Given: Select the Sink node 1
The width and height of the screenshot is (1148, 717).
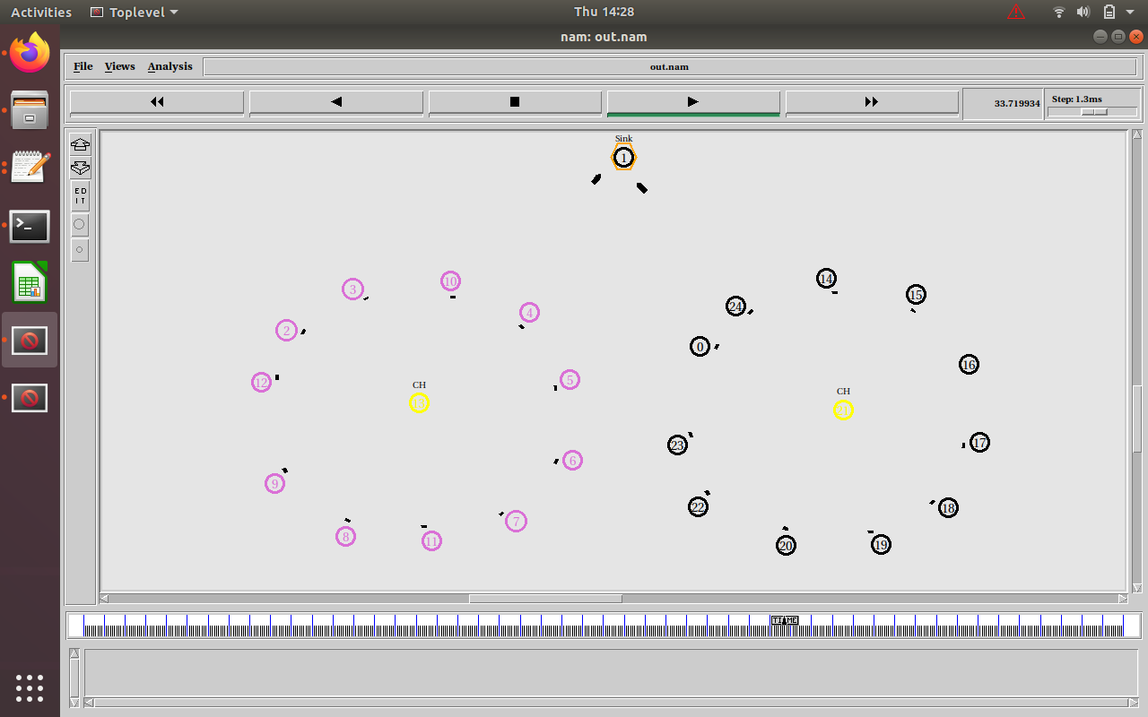Looking at the screenshot, I should coord(623,158).
